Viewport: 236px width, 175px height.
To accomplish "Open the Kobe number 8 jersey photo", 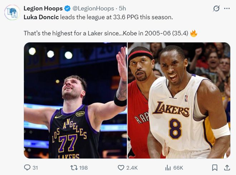I will tap(179, 100).
